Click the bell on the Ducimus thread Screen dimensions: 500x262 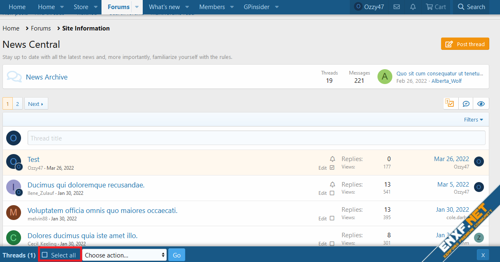(333, 185)
